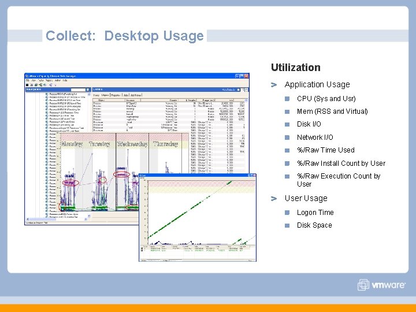Click the Application Usage bullet
The height and width of the screenshot is (312, 416).
[317, 84]
